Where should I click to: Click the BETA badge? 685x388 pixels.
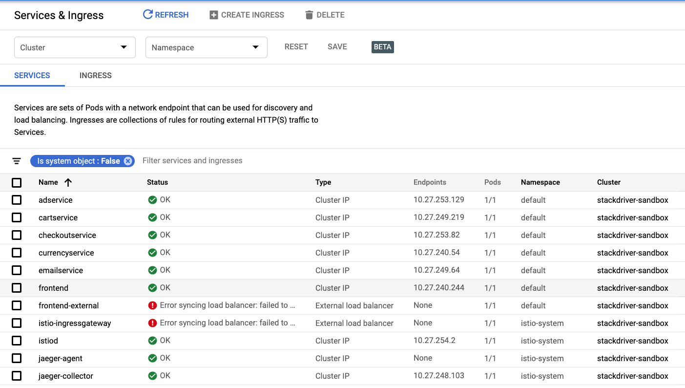click(x=382, y=47)
